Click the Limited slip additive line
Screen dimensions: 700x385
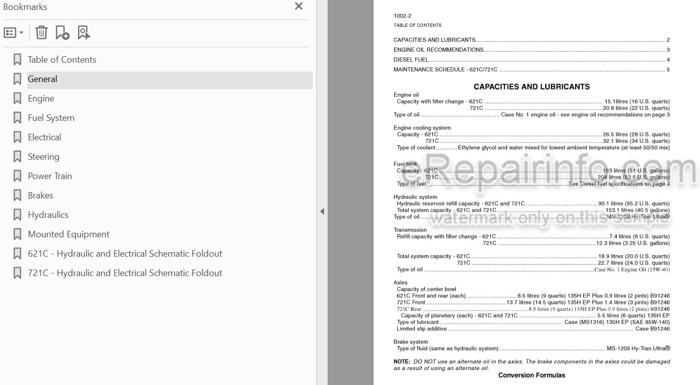533,329
